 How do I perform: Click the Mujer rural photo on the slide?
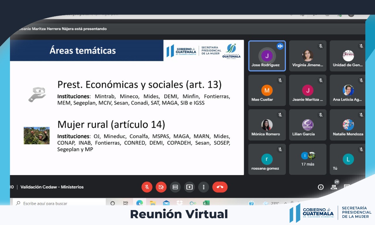[37, 135]
